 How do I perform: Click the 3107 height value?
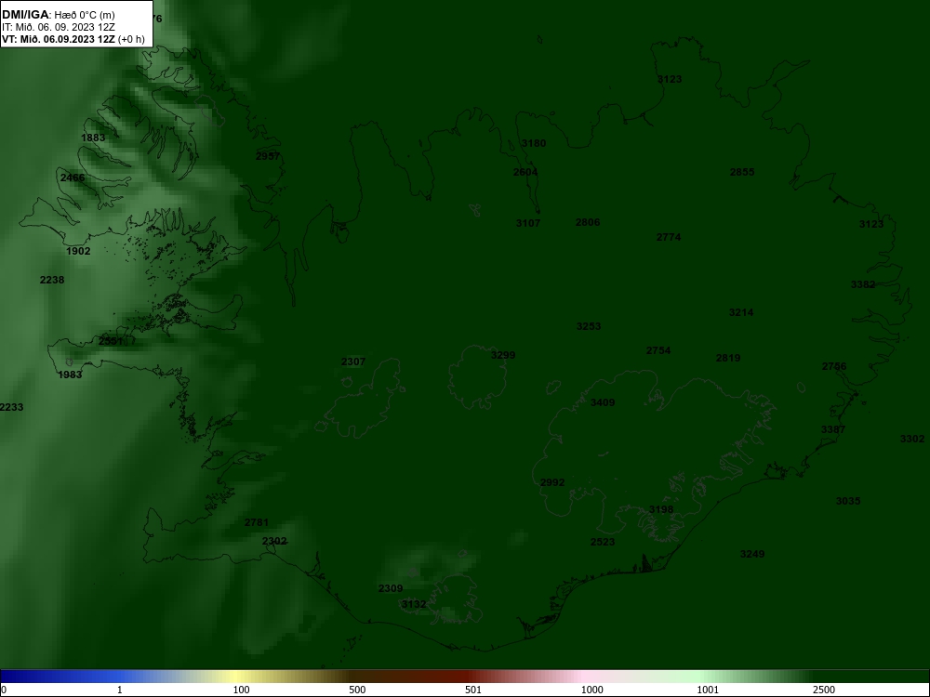(528, 223)
